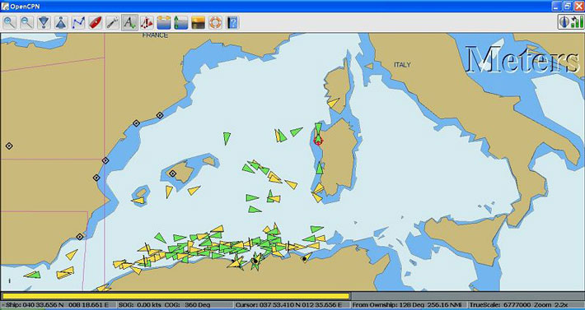
Task: Click the ITALY label on the chart
Action: click(x=402, y=65)
